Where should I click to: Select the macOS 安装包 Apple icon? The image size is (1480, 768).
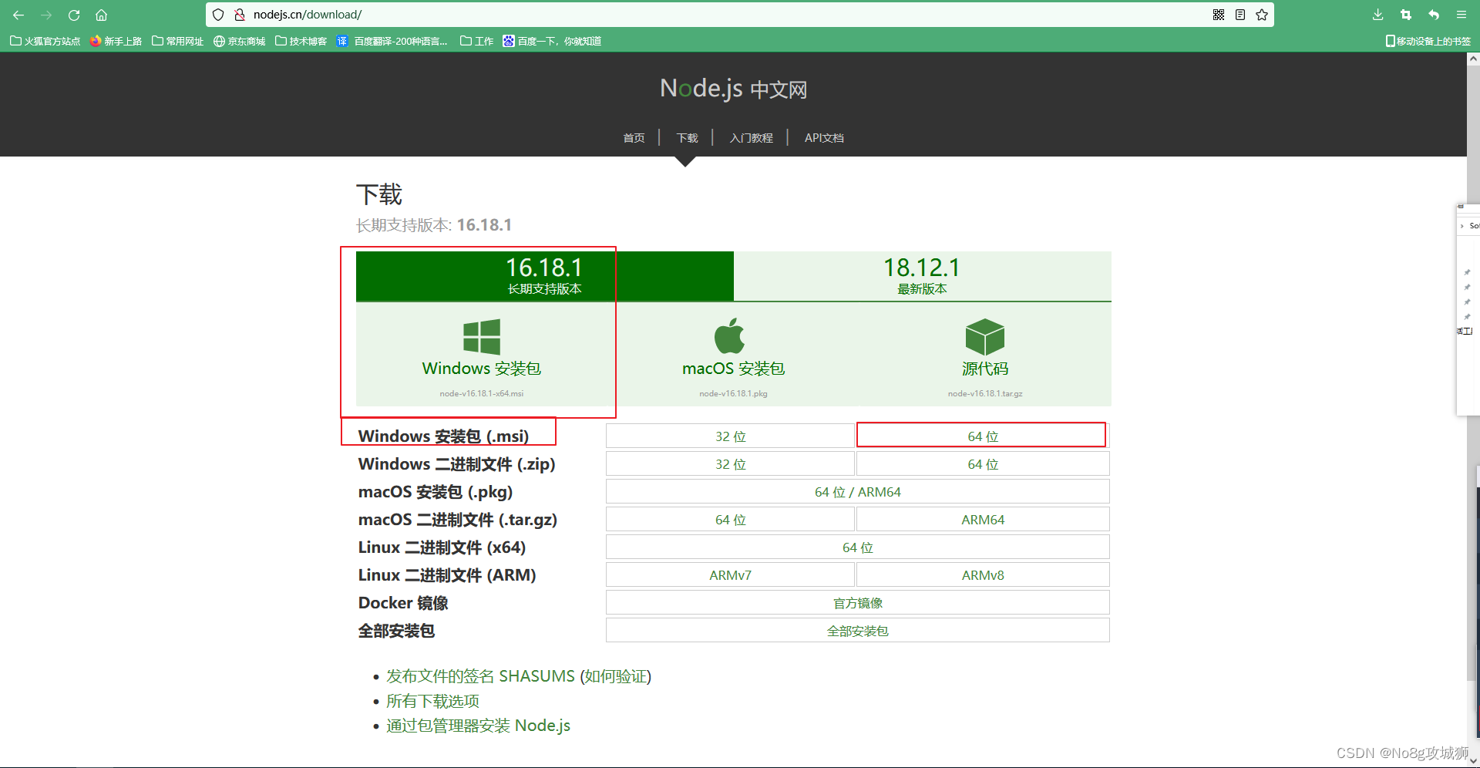coord(731,335)
